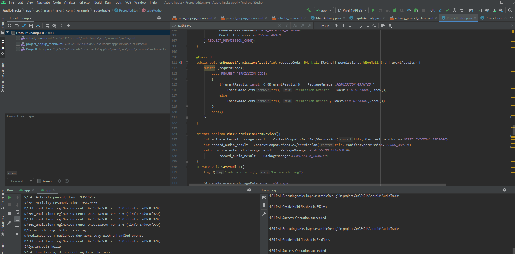Expand all in Local Changes toolbar
515x254 pixels.
coord(61,26)
